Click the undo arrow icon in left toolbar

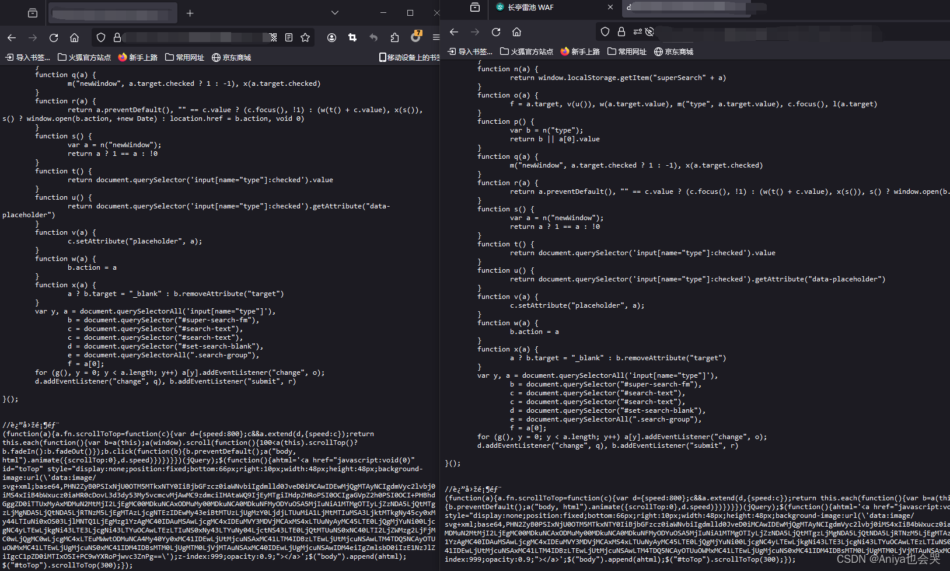click(x=373, y=38)
